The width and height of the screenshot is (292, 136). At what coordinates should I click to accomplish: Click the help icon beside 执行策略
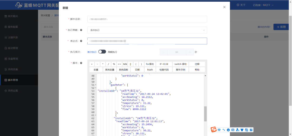click(81, 30)
